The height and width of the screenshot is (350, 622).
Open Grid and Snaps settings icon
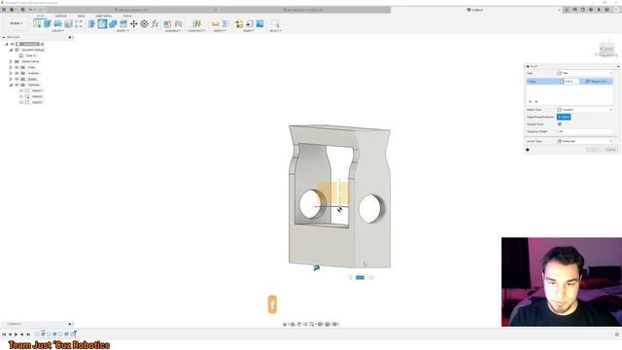coord(328,324)
